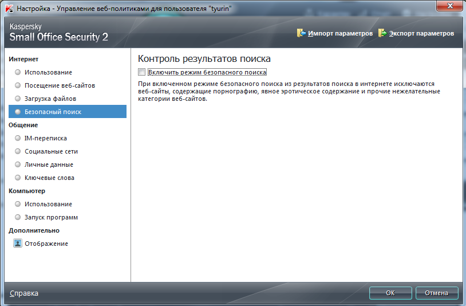
Task: Click the Отмена cancel button
Action: (437, 293)
